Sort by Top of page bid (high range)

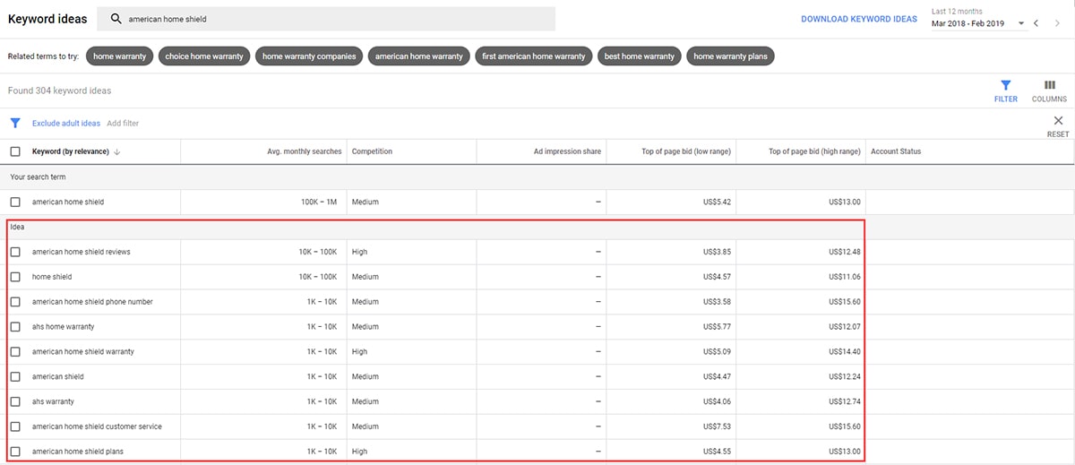(x=814, y=151)
